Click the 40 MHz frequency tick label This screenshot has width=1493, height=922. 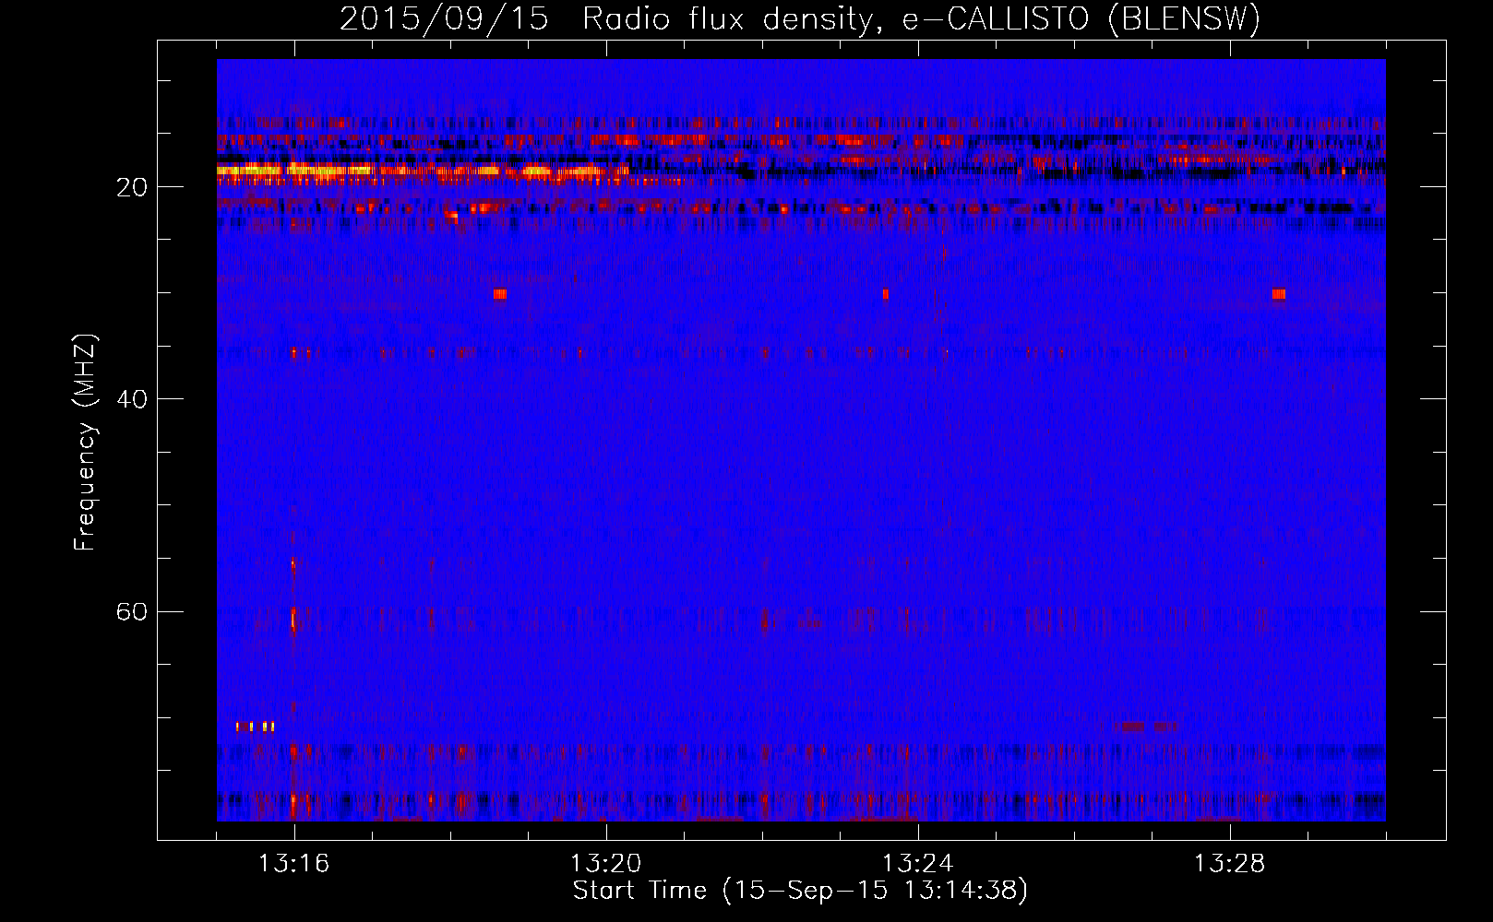131,400
